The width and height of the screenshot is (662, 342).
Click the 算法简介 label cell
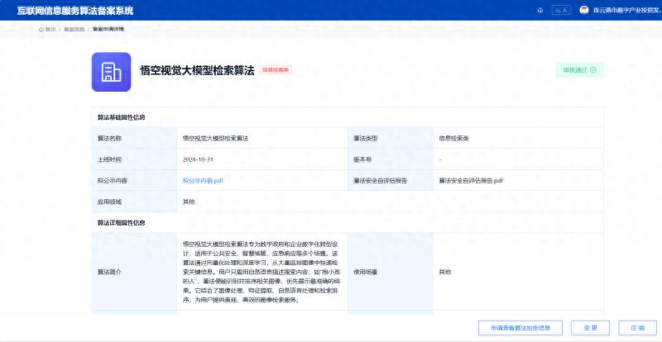coord(134,272)
